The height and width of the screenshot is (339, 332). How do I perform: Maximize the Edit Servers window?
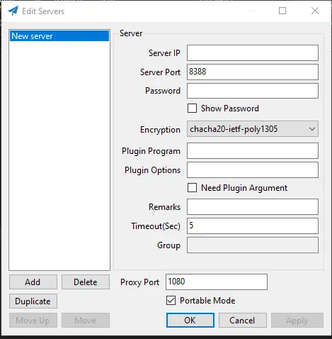tap(282, 11)
